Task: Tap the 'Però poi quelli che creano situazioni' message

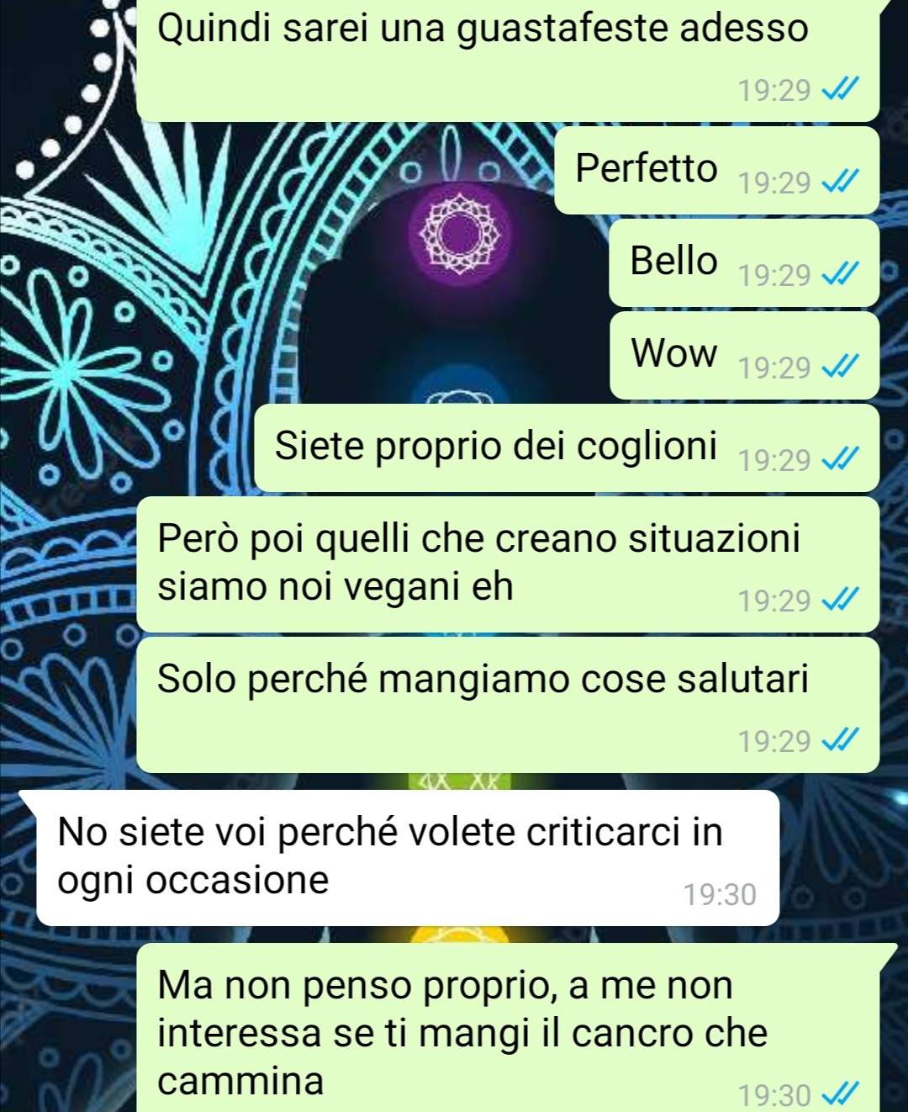Action: [x=508, y=564]
